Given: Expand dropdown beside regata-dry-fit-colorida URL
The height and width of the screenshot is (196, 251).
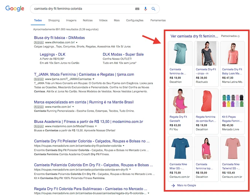Looking at the screenshot, I should coord(148,193).
